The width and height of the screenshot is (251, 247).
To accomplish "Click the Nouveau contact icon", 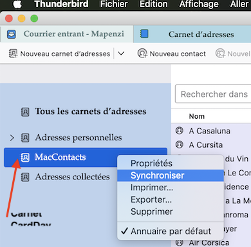I will [x=142, y=54].
